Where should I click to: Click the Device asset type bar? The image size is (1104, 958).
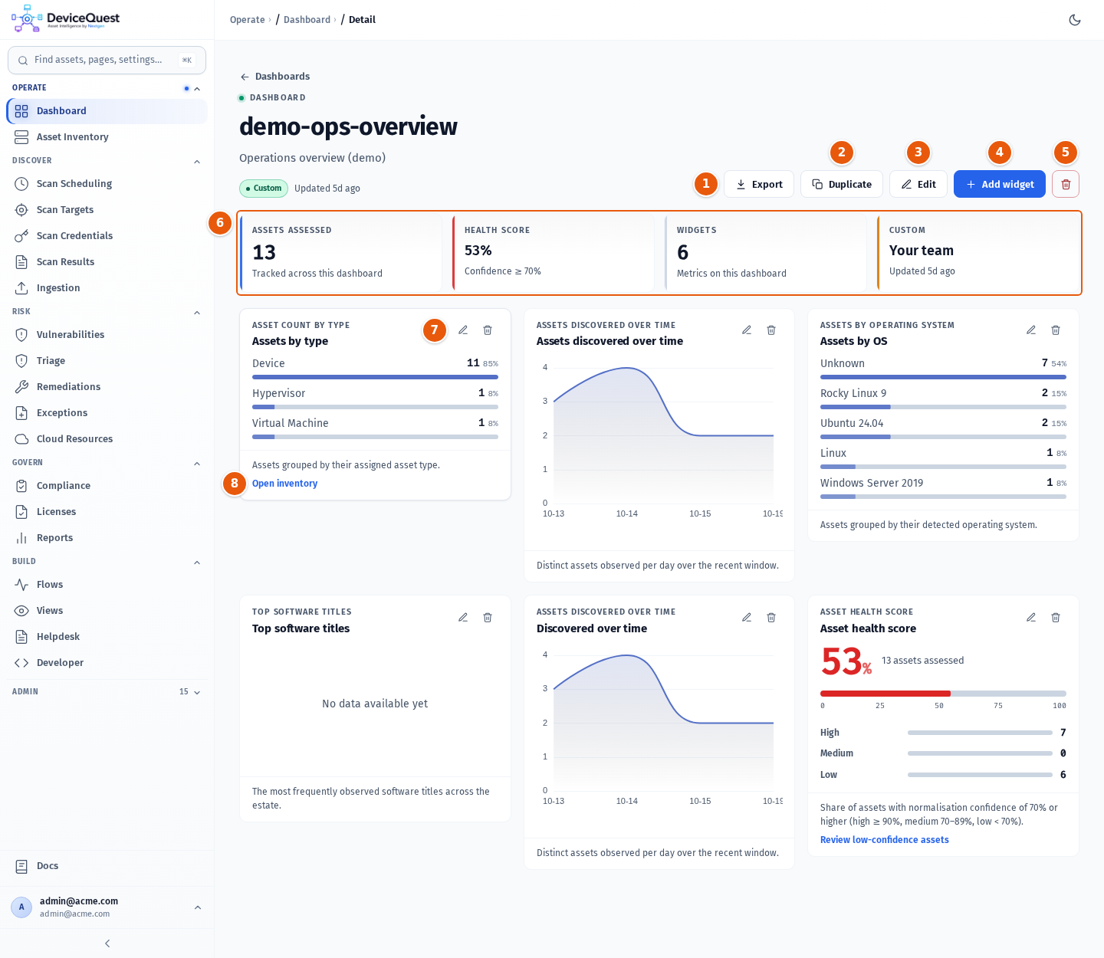click(x=375, y=377)
